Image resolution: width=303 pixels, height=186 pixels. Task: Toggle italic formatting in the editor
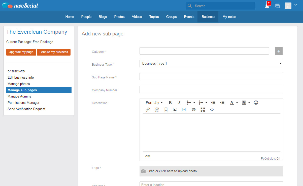pos(179,103)
